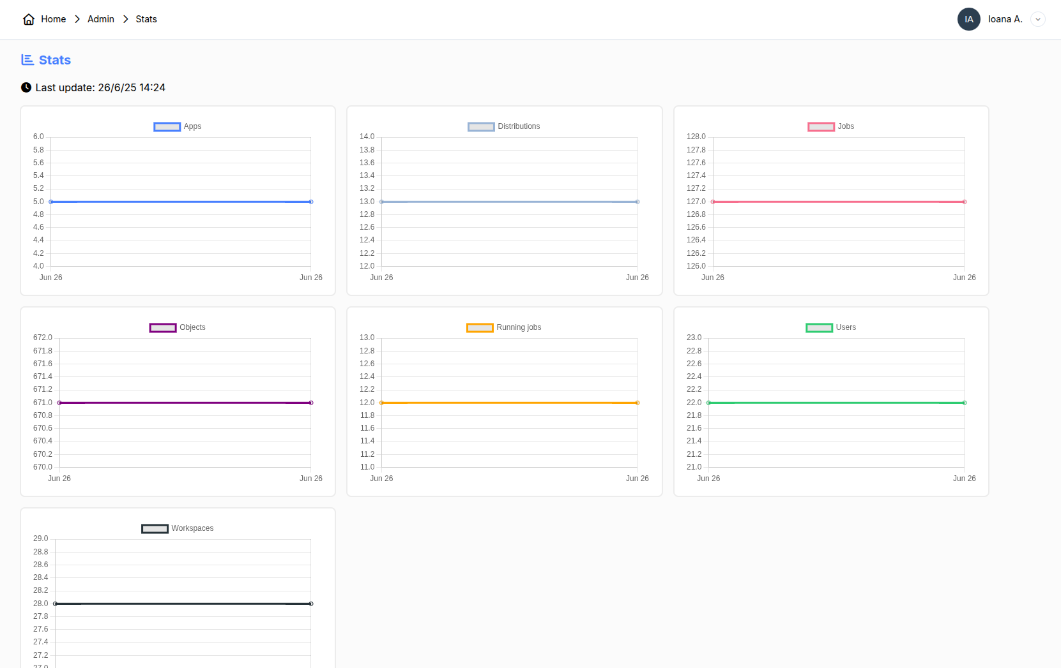Toggle the Workspaces legend swatch

coord(155,529)
